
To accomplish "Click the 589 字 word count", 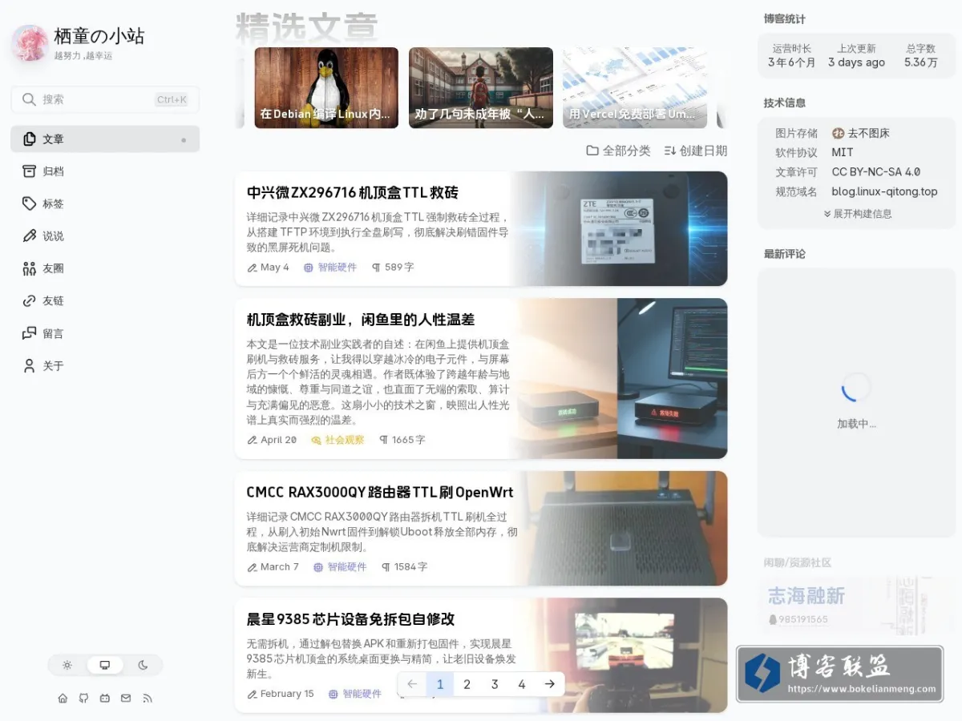I will coord(393,268).
